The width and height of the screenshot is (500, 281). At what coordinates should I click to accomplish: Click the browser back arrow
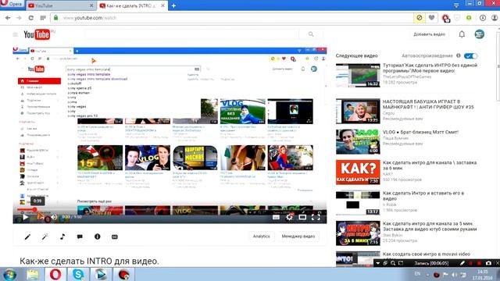(x=8, y=18)
